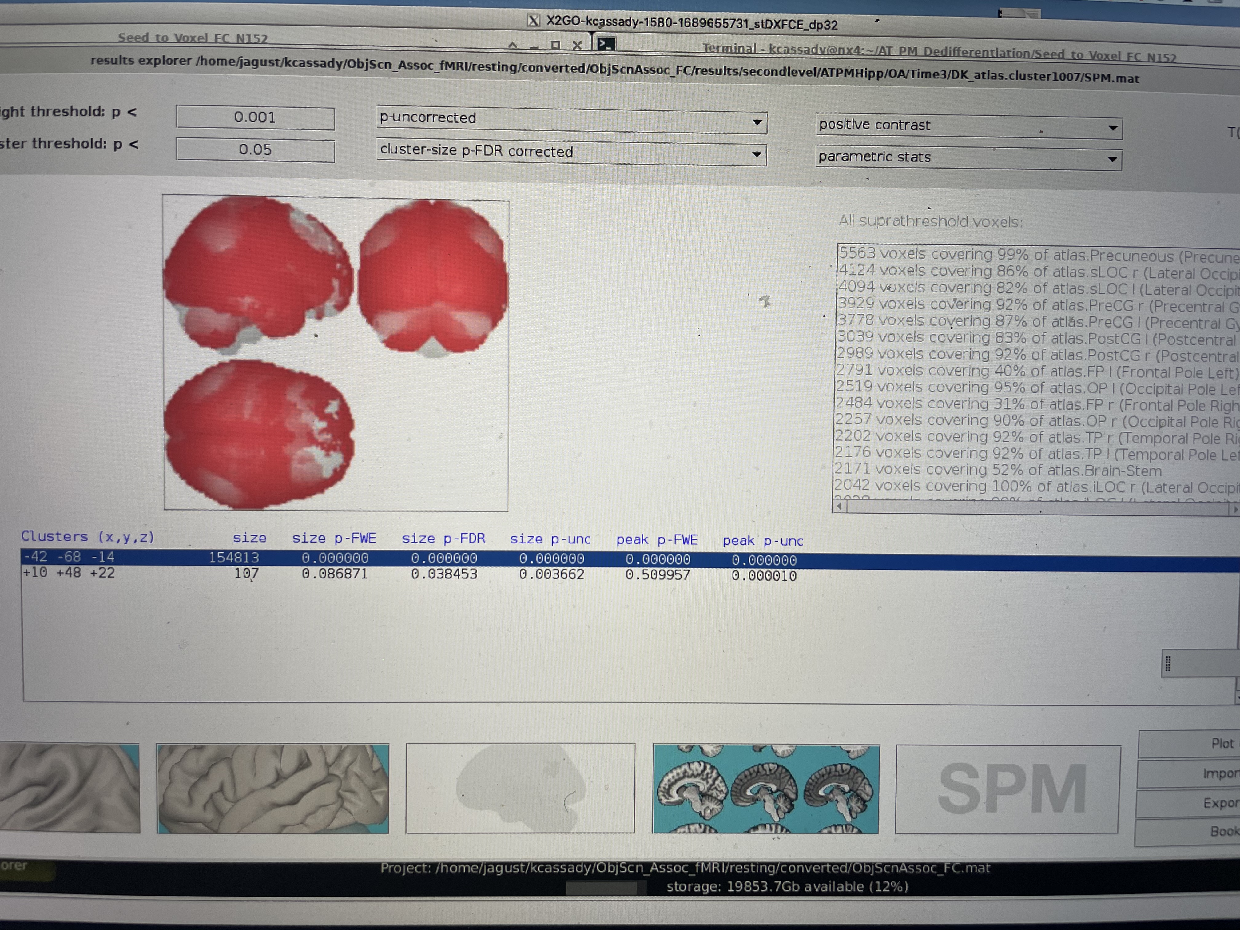Click the X2GO window title icon
Viewport: 1240px width, 930px height.
coord(533,21)
